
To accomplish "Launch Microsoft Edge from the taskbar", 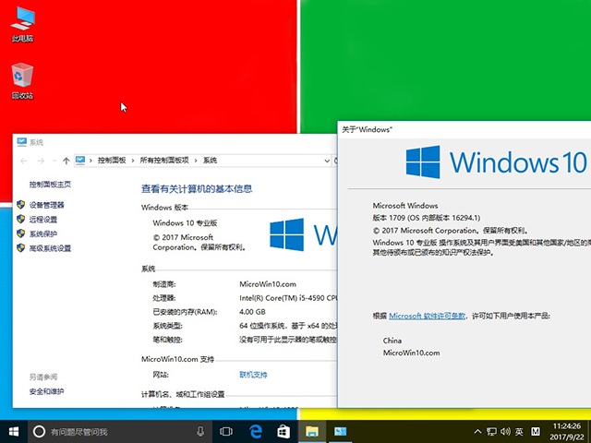I will point(256,431).
